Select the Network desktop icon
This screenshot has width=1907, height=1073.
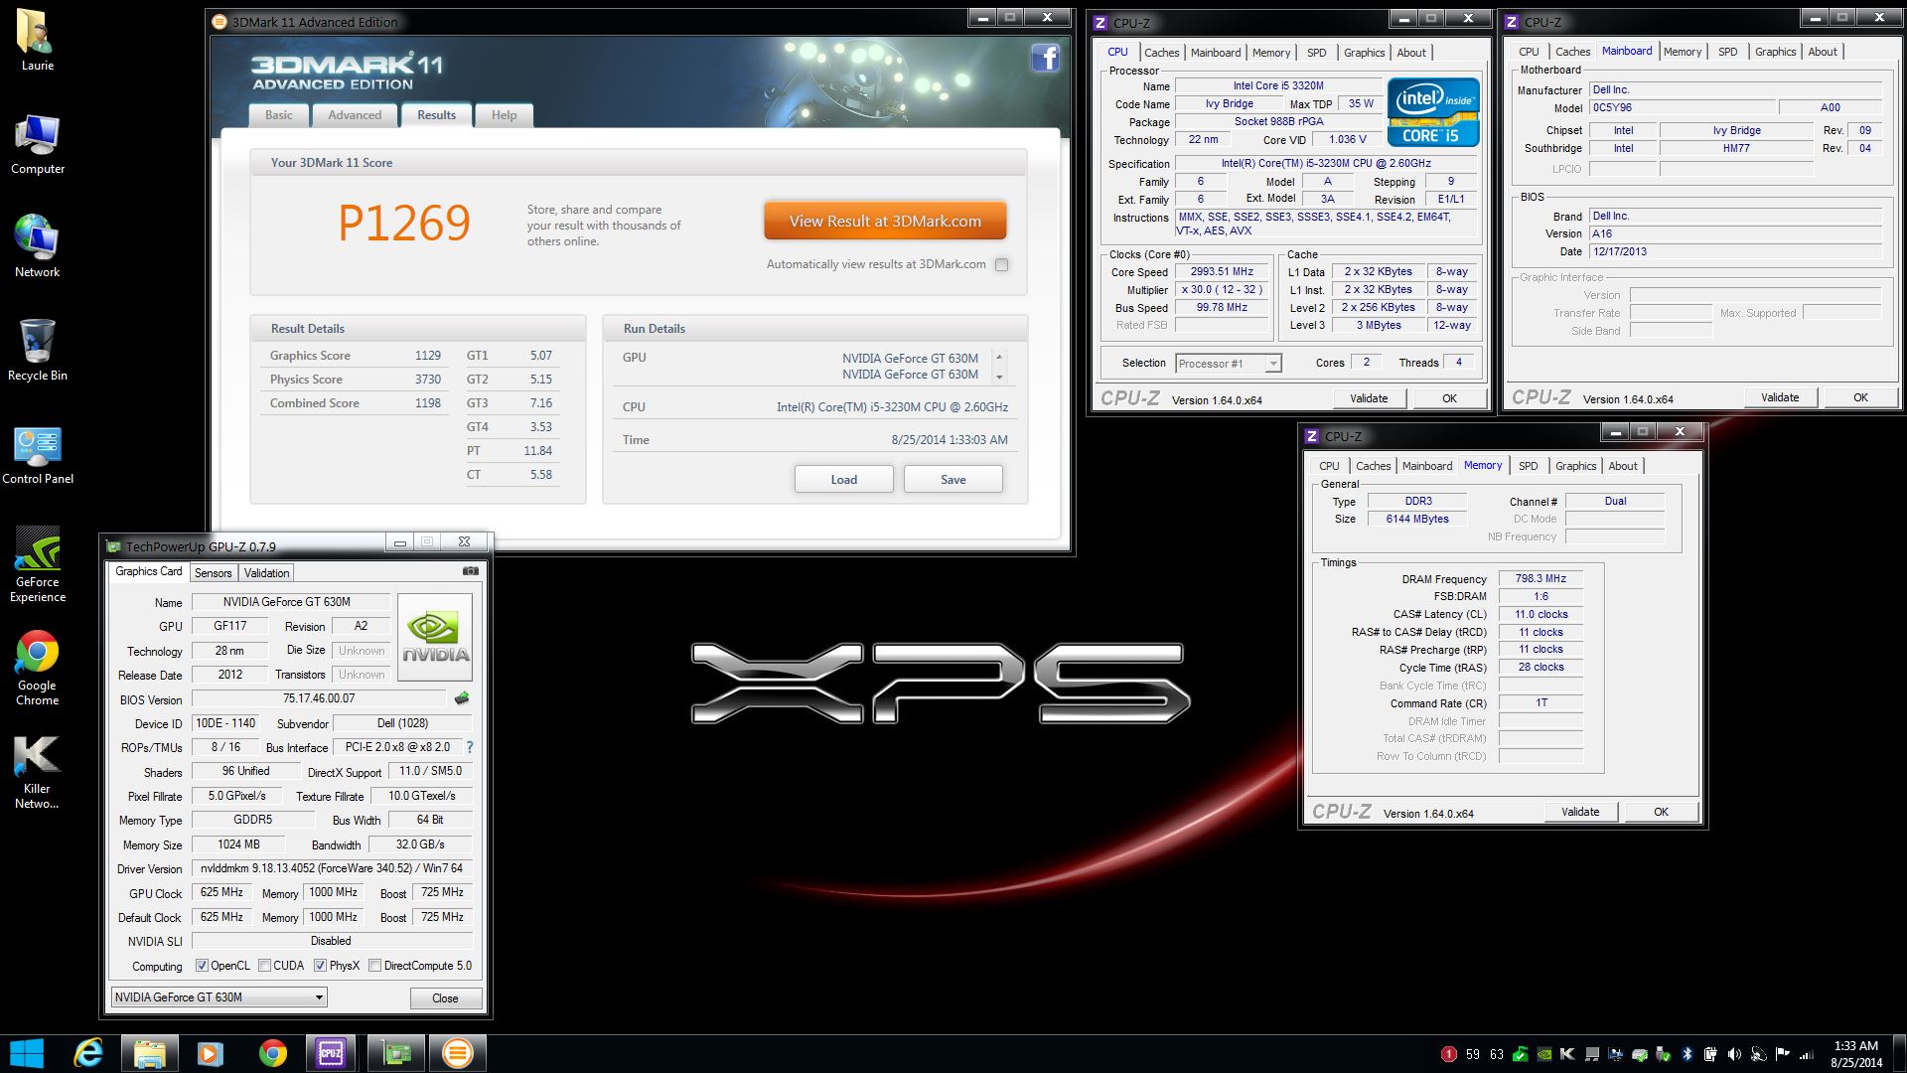click(38, 246)
